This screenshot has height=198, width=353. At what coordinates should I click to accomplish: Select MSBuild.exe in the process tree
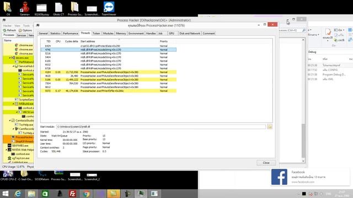[x=26, y=104]
